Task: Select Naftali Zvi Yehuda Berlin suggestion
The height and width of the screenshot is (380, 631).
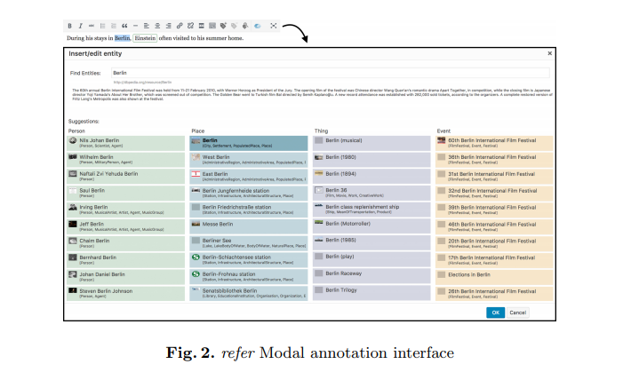Action: [125, 176]
